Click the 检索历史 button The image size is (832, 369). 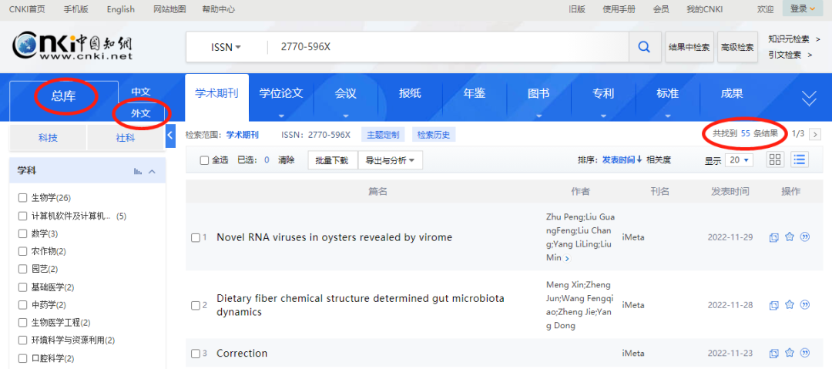434,135
